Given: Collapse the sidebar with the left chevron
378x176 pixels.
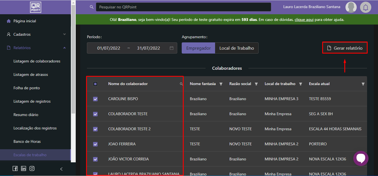Looking at the screenshot, I should [61, 169].
